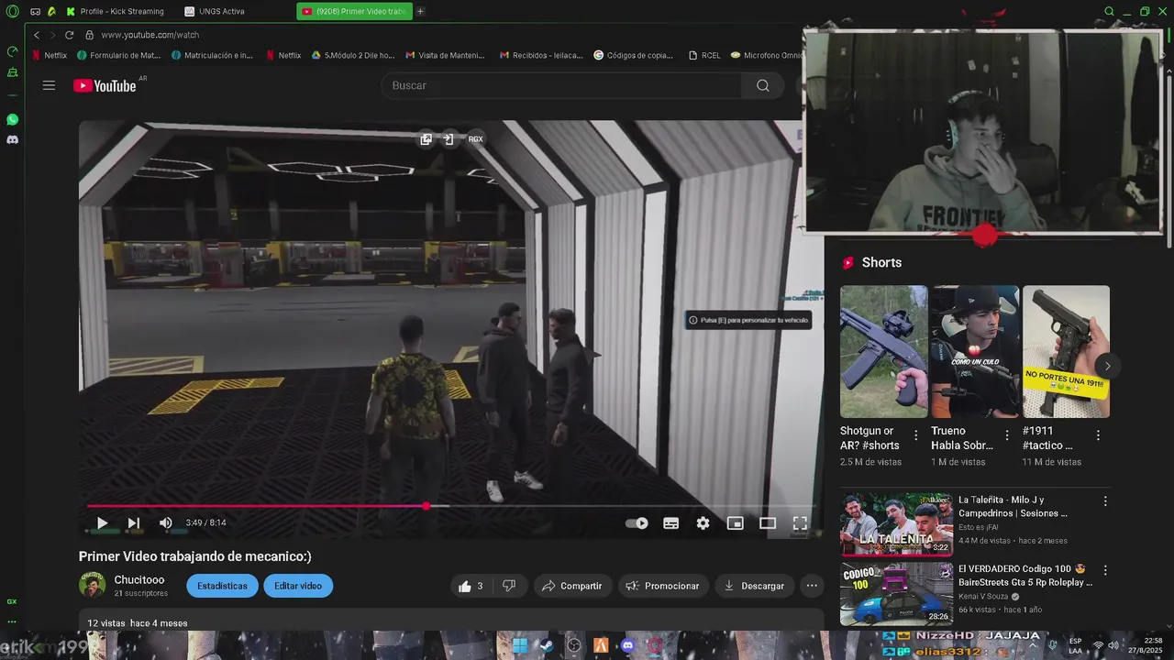The width and height of the screenshot is (1174, 660).
Task: Open El VERDADERO Codigo 100 video title
Action: coord(1025,576)
